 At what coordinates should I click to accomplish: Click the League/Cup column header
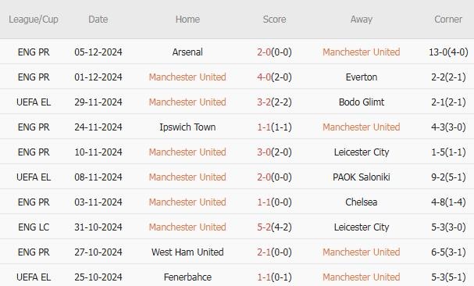(34, 20)
